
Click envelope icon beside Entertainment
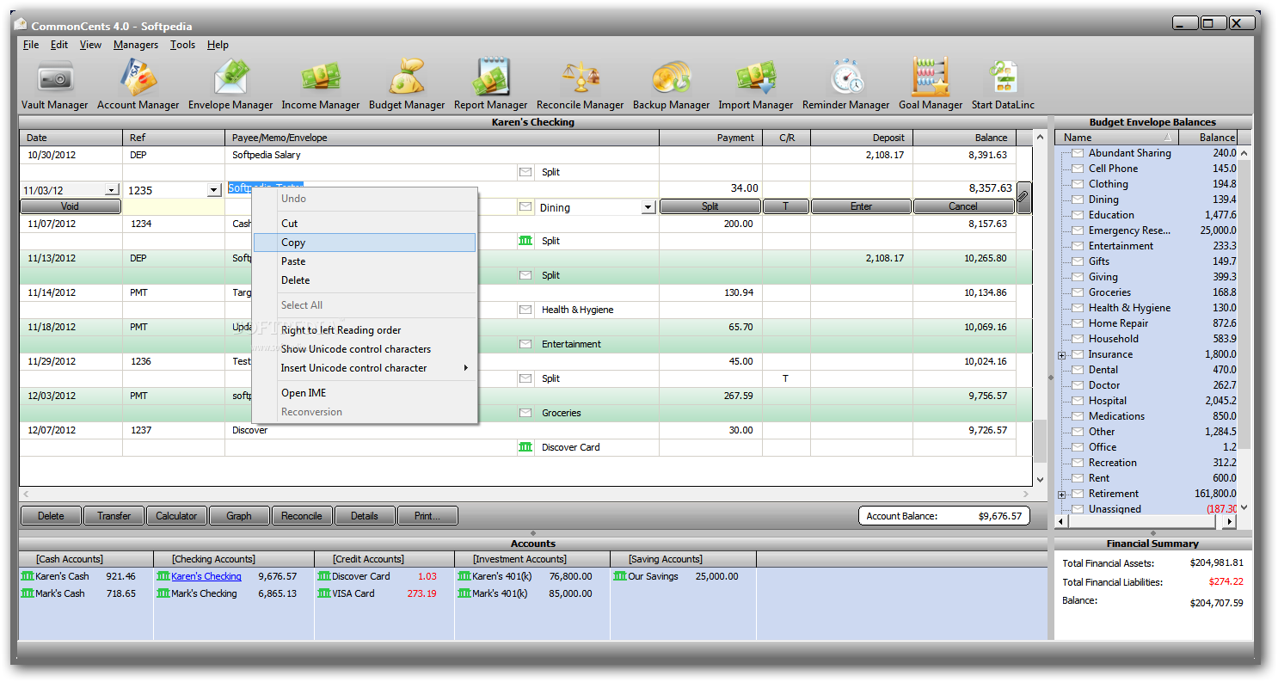pos(525,344)
